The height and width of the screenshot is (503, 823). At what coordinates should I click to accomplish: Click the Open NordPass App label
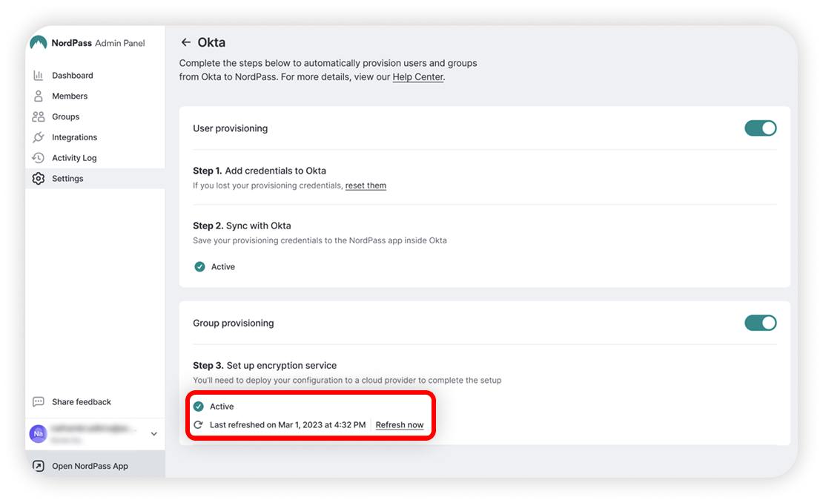tap(90, 466)
